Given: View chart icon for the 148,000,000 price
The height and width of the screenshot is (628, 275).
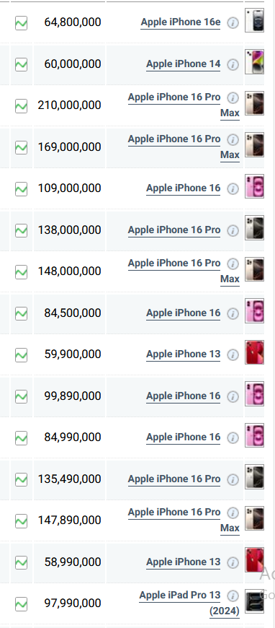Looking at the screenshot, I should [x=21, y=272].
